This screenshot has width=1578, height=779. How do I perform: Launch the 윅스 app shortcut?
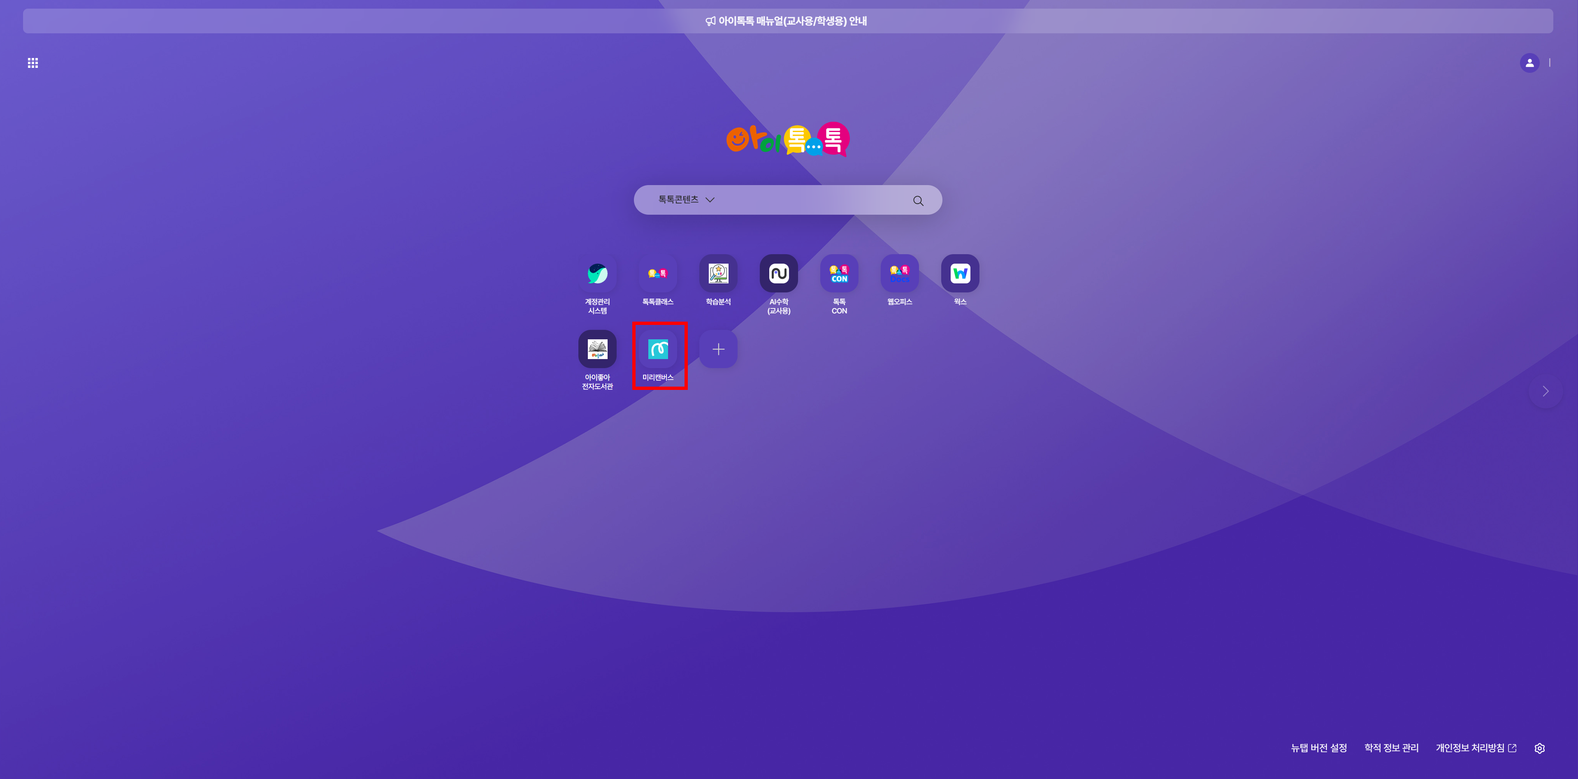pyautogui.click(x=960, y=274)
